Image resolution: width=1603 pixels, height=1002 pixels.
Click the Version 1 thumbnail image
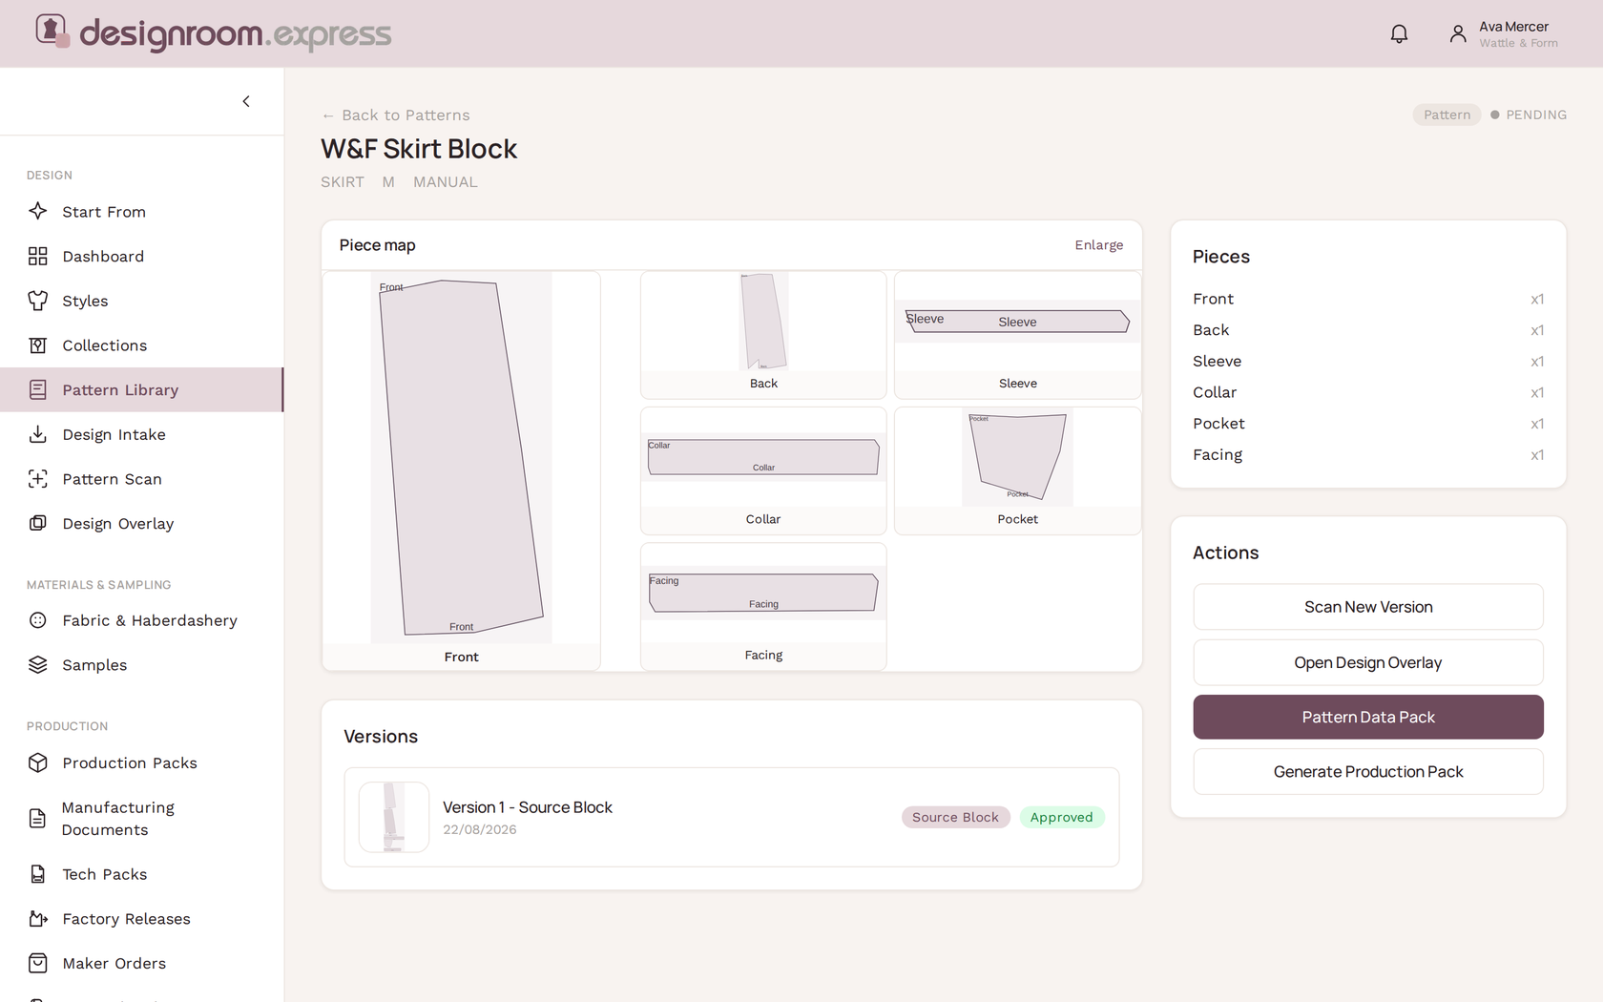coord(394,817)
